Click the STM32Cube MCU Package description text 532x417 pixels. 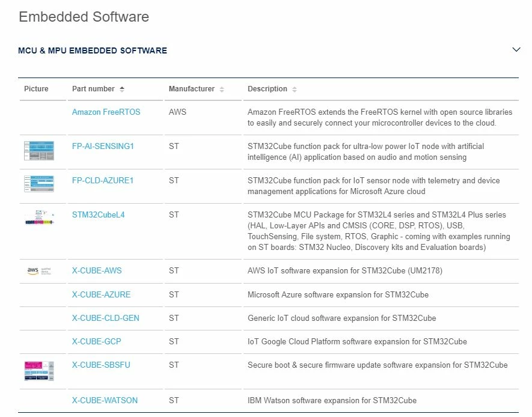click(x=379, y=231)
